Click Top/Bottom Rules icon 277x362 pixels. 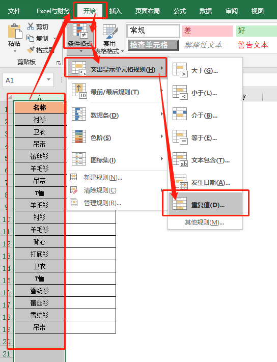pyautogui.click(x=79, y=91)
